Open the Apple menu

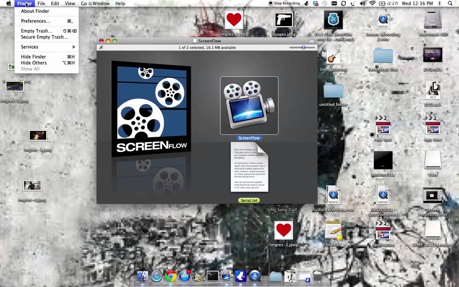(8, 3)
